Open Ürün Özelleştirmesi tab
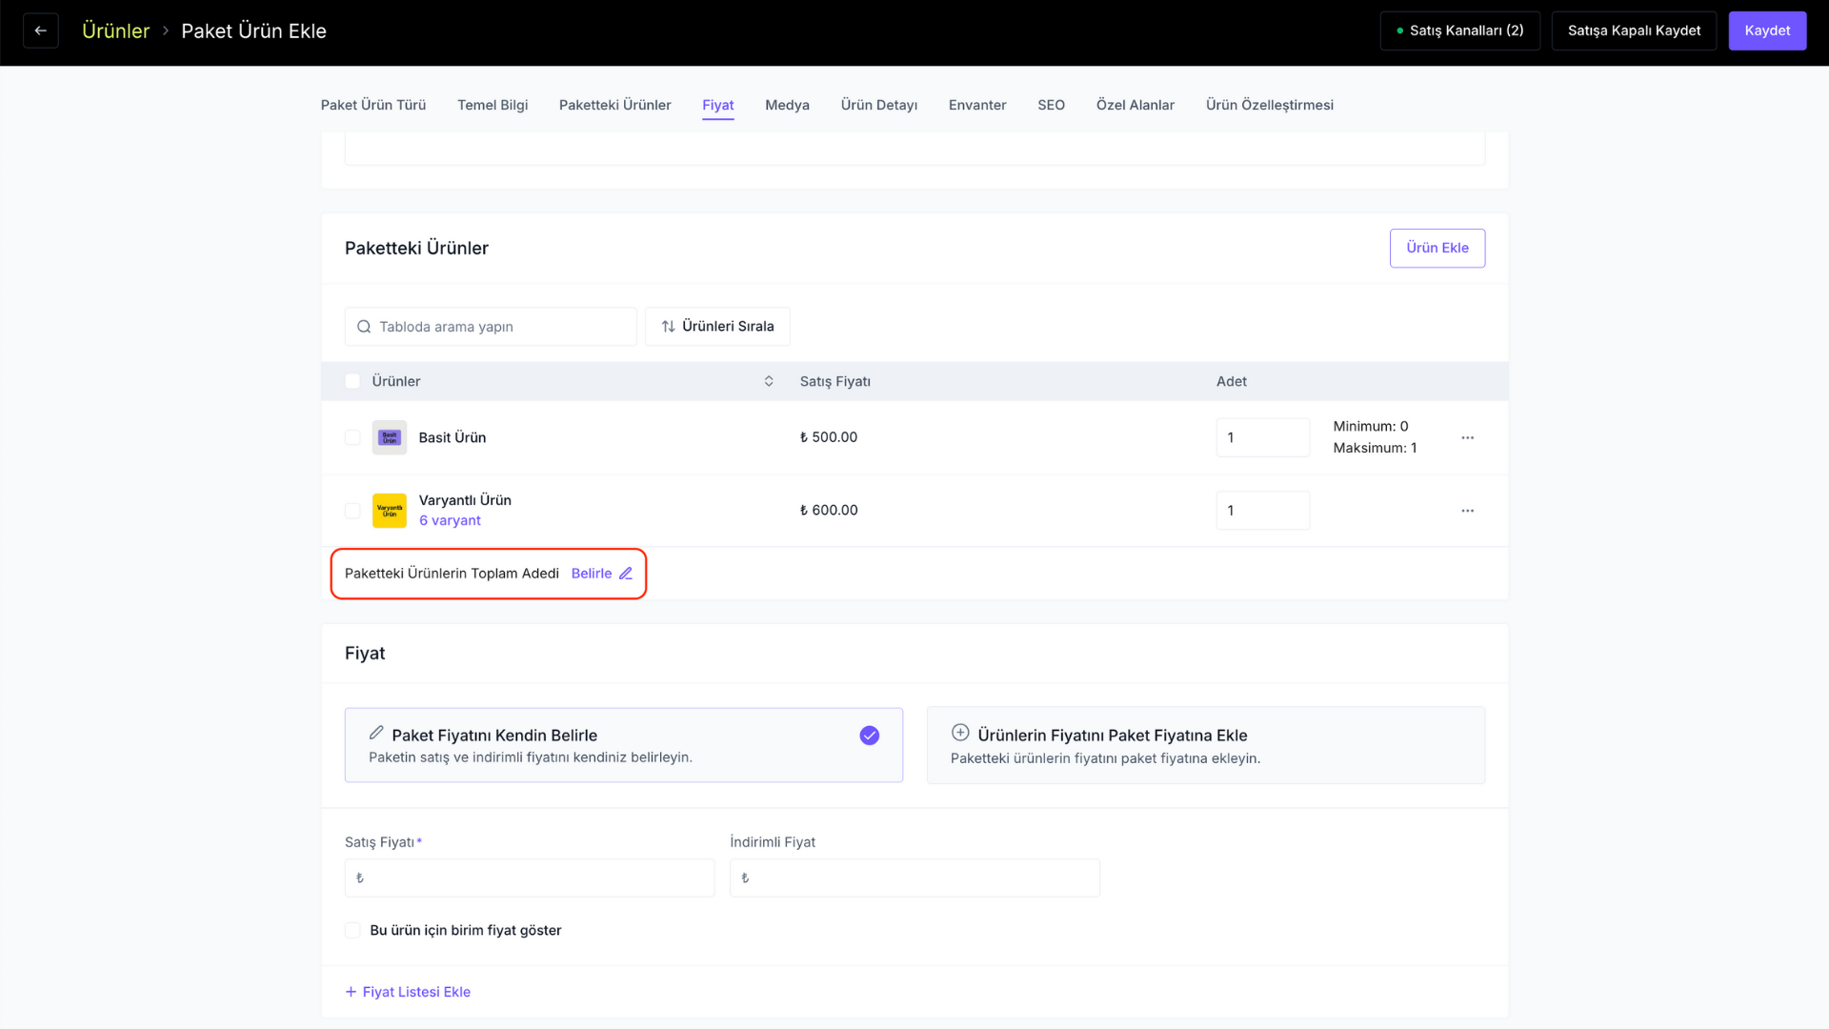 [1269, 105]
